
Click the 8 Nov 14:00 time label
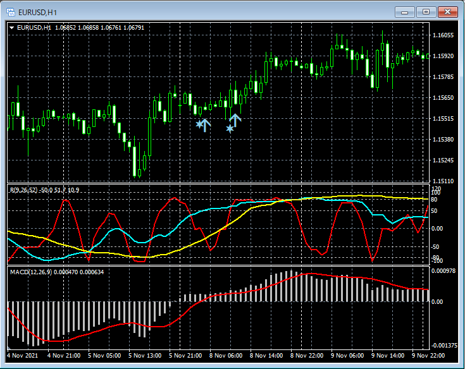pyautogui.click(x=266, y=355)
